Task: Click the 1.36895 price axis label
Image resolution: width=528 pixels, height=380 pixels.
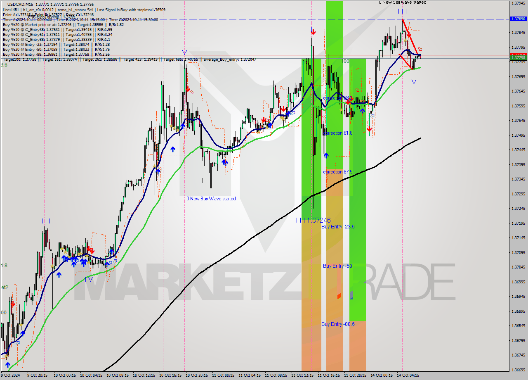Action: click(518, 311)
